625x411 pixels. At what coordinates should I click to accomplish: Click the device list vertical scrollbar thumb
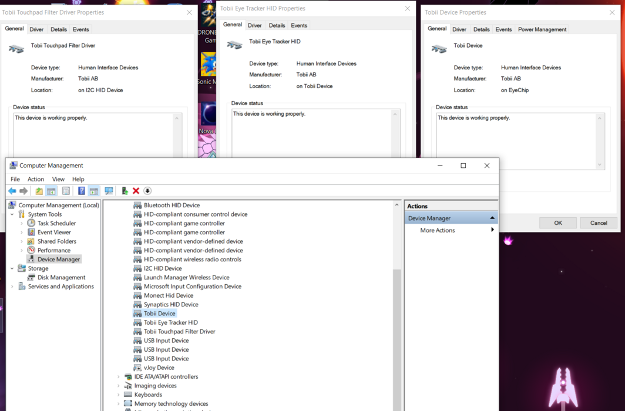click(x=396, y=339)
